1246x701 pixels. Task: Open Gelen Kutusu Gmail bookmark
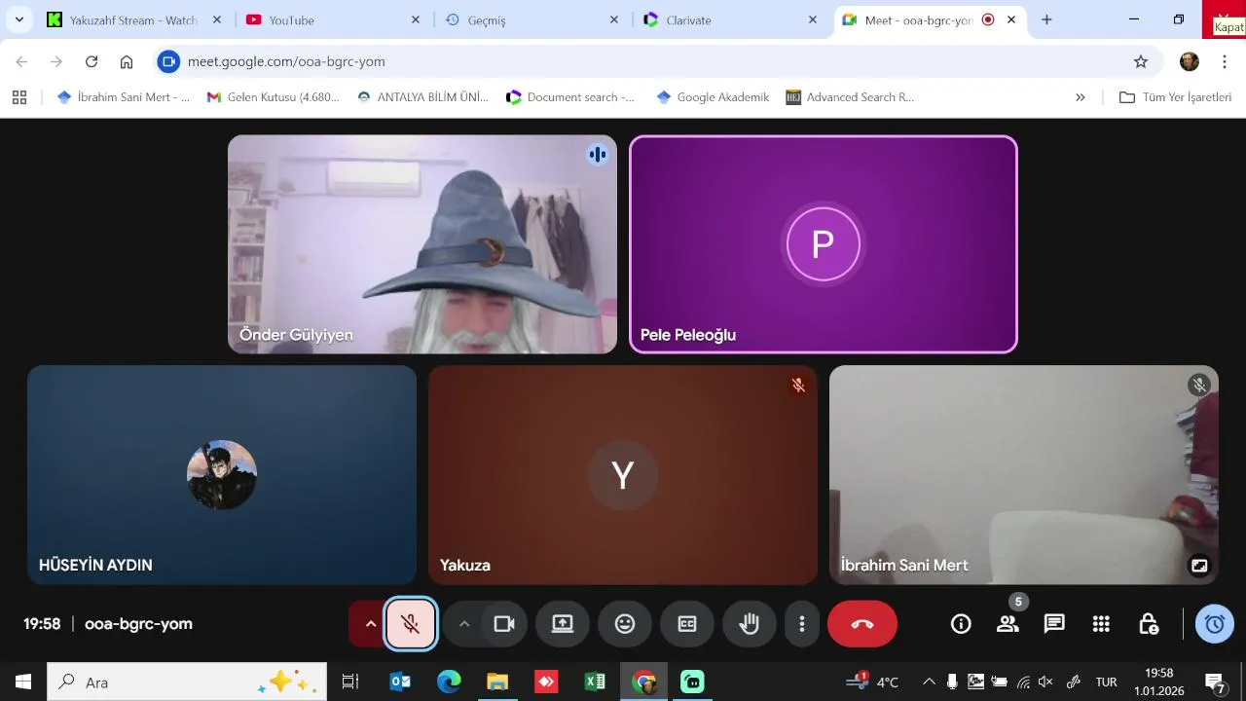pyautogui.click(x=274, y=97)
